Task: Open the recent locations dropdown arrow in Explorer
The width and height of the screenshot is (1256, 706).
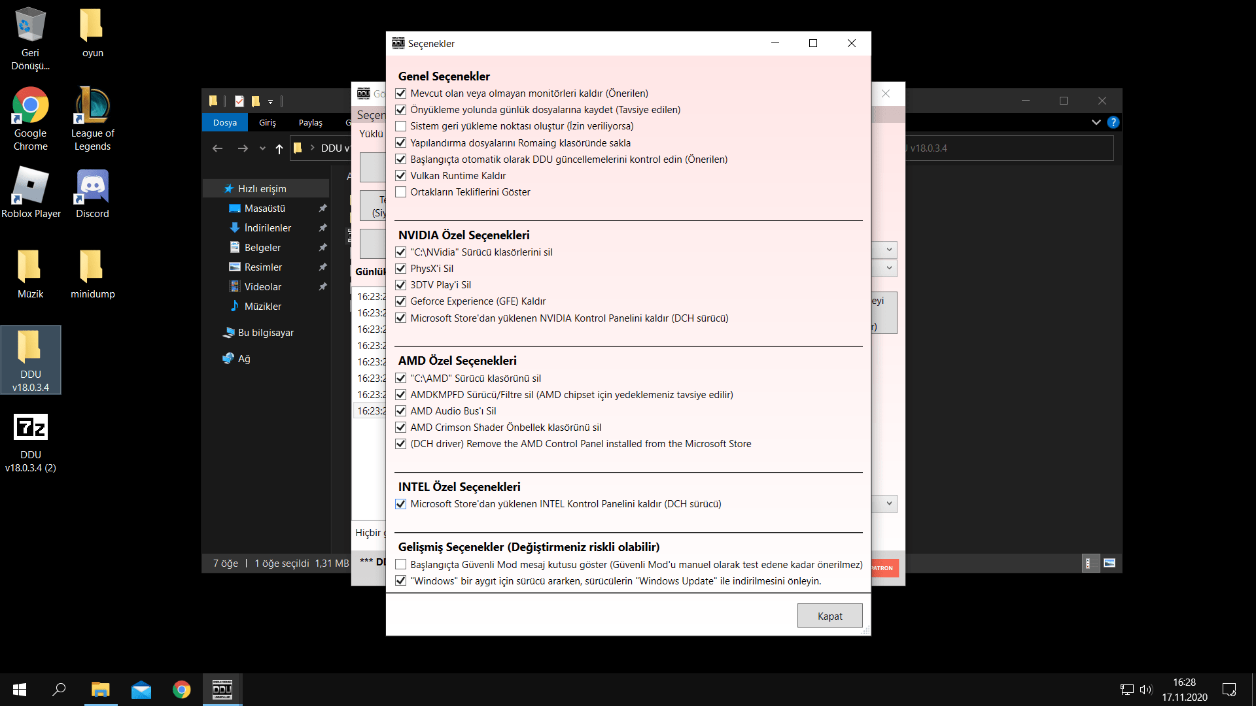Action: [262, 148]
